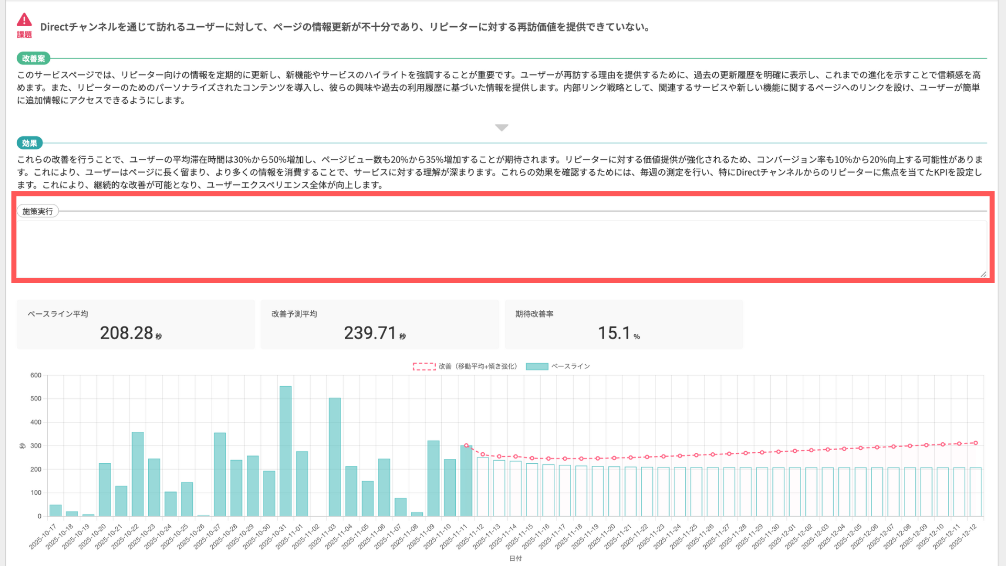Image resolution: width=1006 pixels, height=566 pixels.
Task: Click the 改善予測平均 239.71 card
Action: point(379,324)
